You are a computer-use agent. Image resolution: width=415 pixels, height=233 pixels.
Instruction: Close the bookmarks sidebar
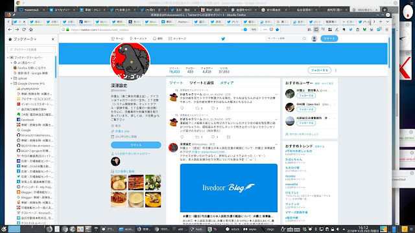pos(53,39)
